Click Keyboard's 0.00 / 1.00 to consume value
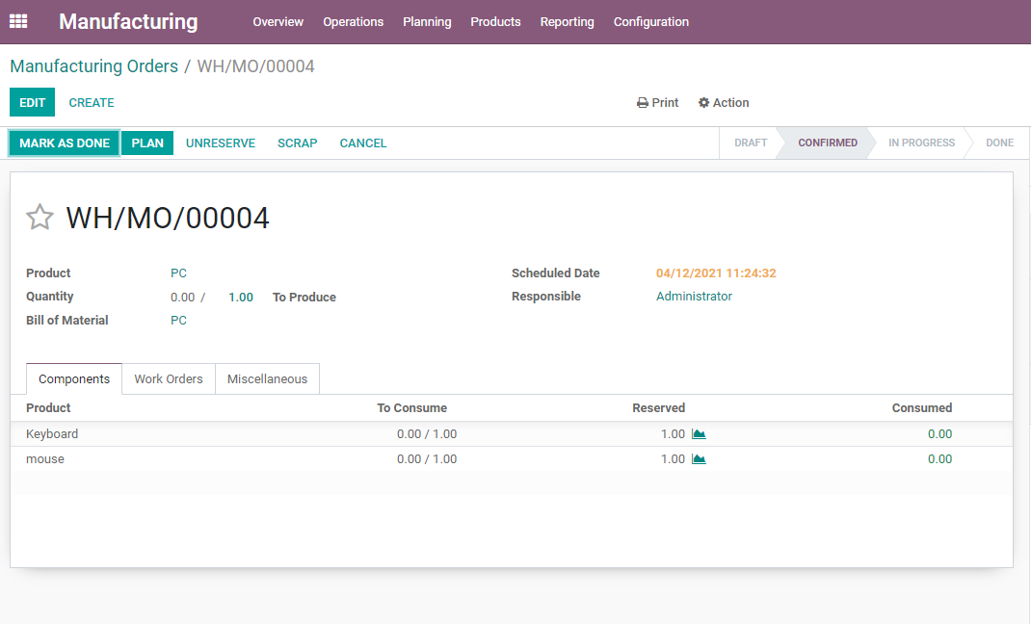Image resolution: width=1031 pixels, height=624 pixels. click(x=427, y=434)
